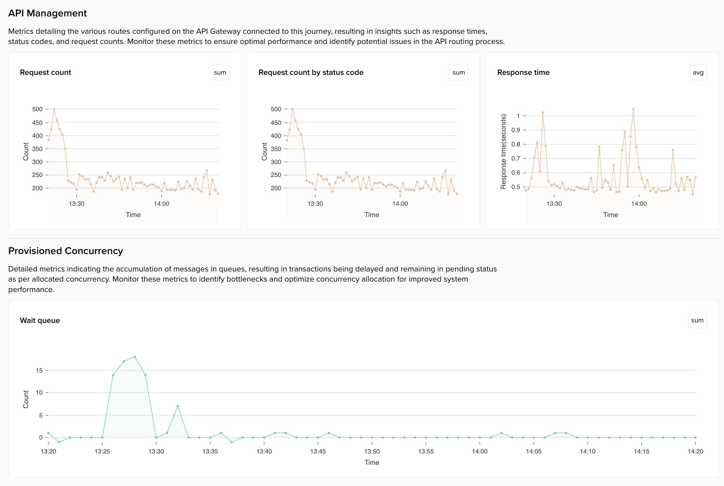
Task: Click 13:30 tick label on Response time chart
Action: (554, 204)
